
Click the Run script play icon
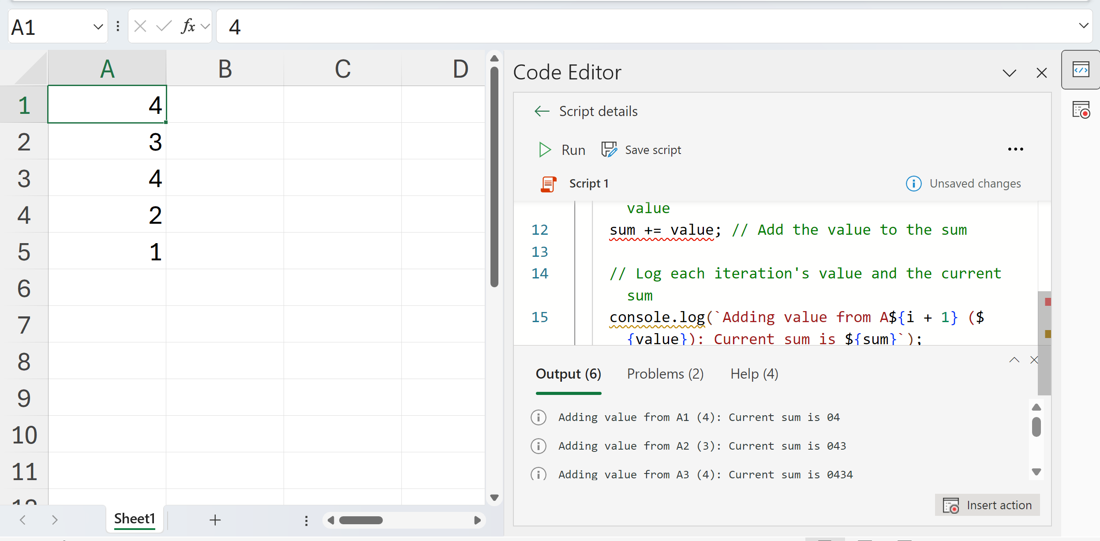[x=545, y=150]
